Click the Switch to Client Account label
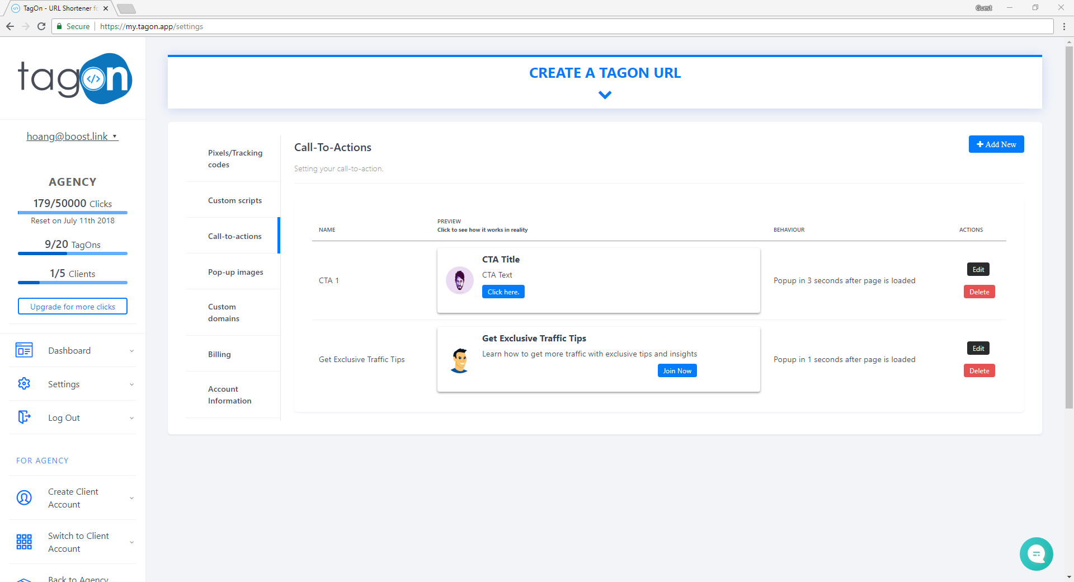1074x582 pixels. 78,542
